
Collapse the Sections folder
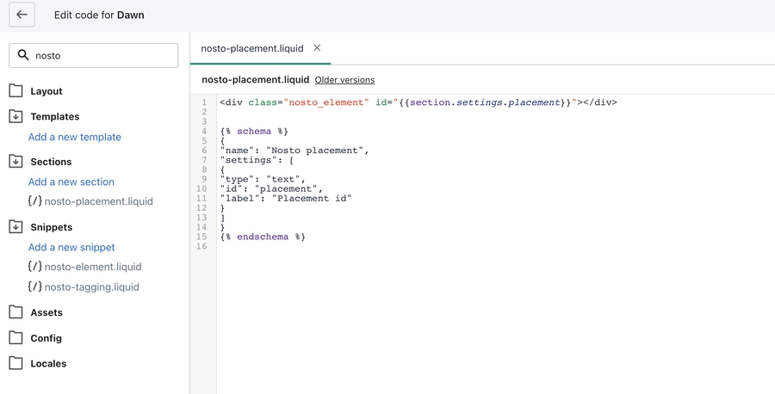coord(15,161)
